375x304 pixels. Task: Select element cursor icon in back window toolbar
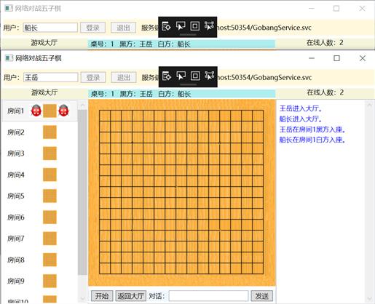(181, 26)
